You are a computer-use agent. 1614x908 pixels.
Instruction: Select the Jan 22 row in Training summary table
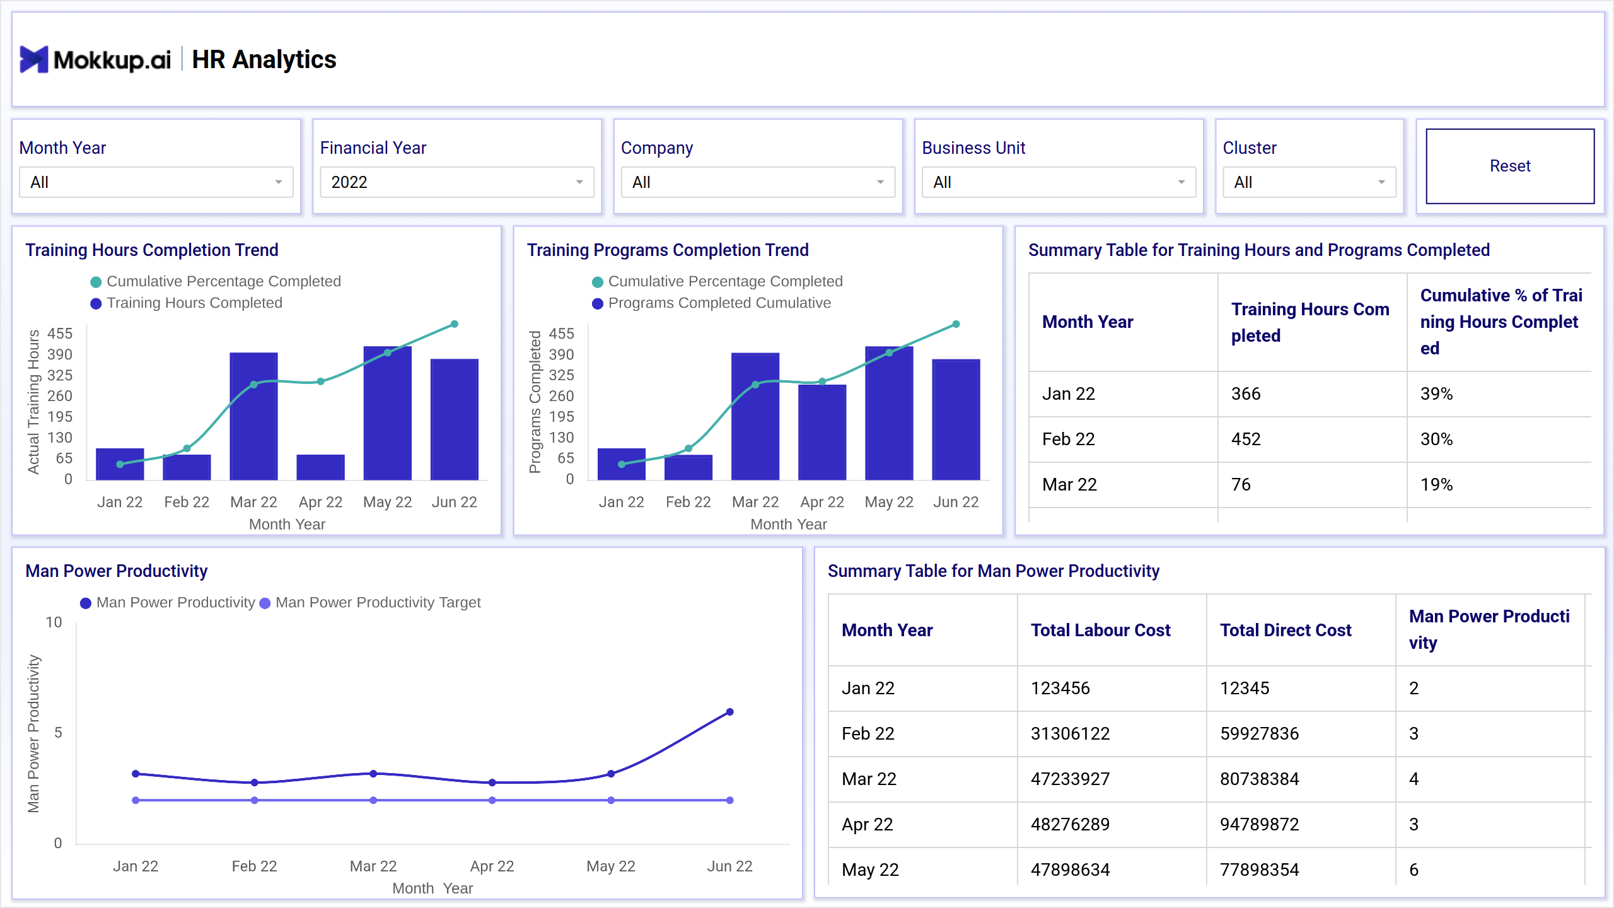[x=1310, y=394]
